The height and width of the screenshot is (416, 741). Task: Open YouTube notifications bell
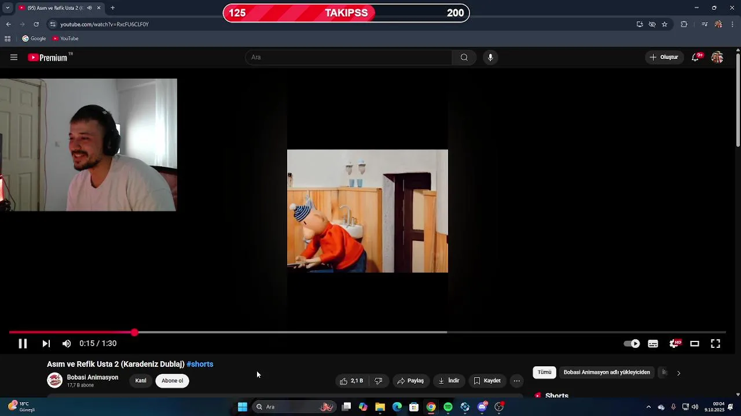coord(696,57)
